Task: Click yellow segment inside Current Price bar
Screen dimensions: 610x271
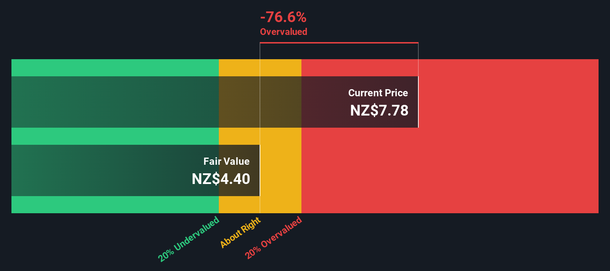Action: [260, 102]
